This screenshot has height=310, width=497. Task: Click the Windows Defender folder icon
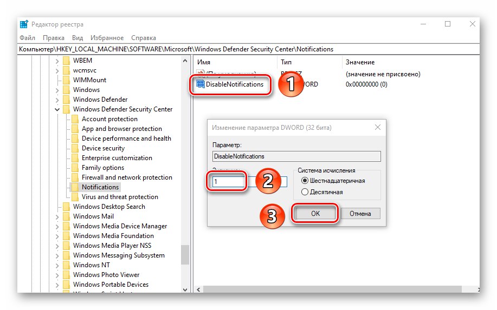(x=66, y=100)
